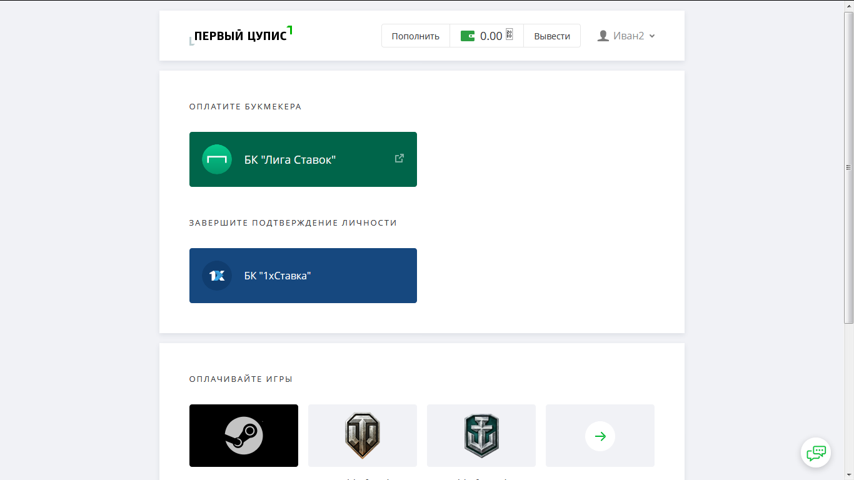The height and width of the screenshot is (480, 854).
Task: Click the 1xСтавка round logo
Action: pyautogui.click(x=217, y=276)
